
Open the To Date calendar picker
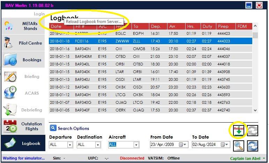[x=224, y=145]
